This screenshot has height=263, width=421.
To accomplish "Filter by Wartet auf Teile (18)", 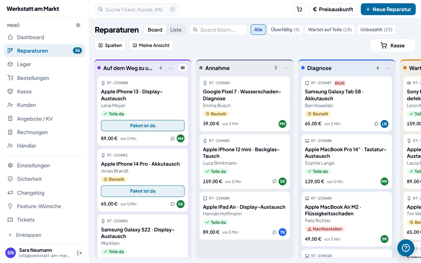I will tap(330, 30).
